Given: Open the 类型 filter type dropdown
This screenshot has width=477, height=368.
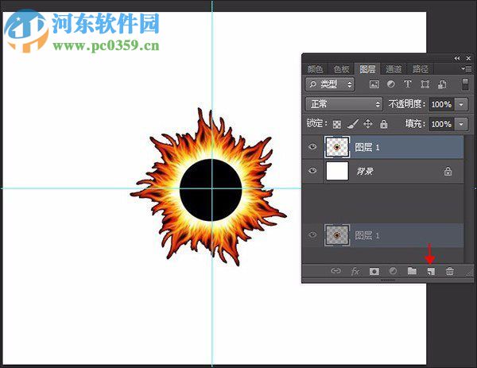Looking at the screenshot, I should [x=330, y=84].
